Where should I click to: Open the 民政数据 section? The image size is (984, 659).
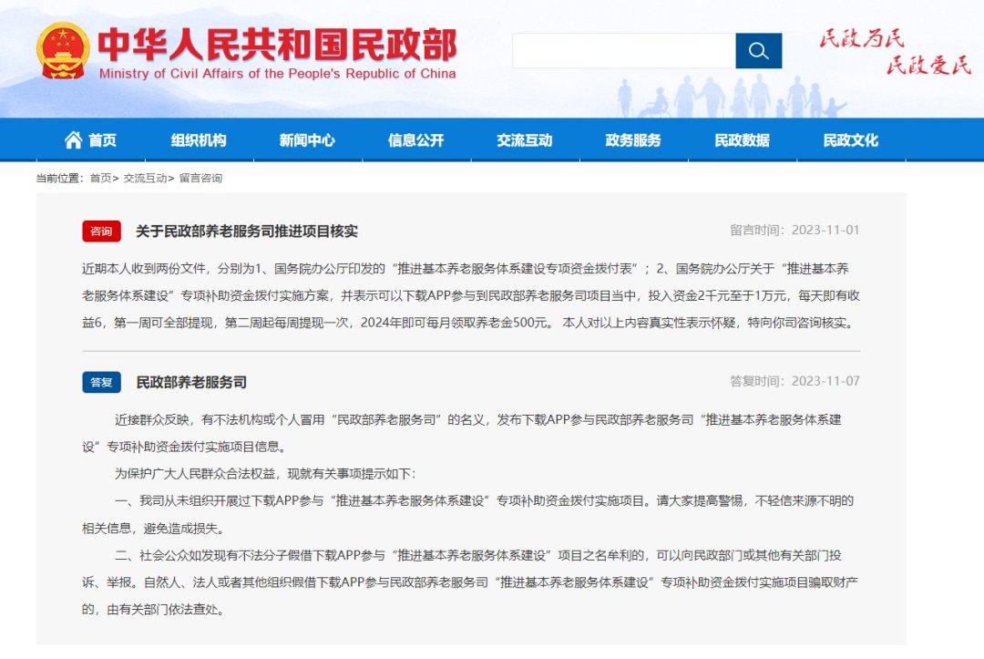coord(743,140)
